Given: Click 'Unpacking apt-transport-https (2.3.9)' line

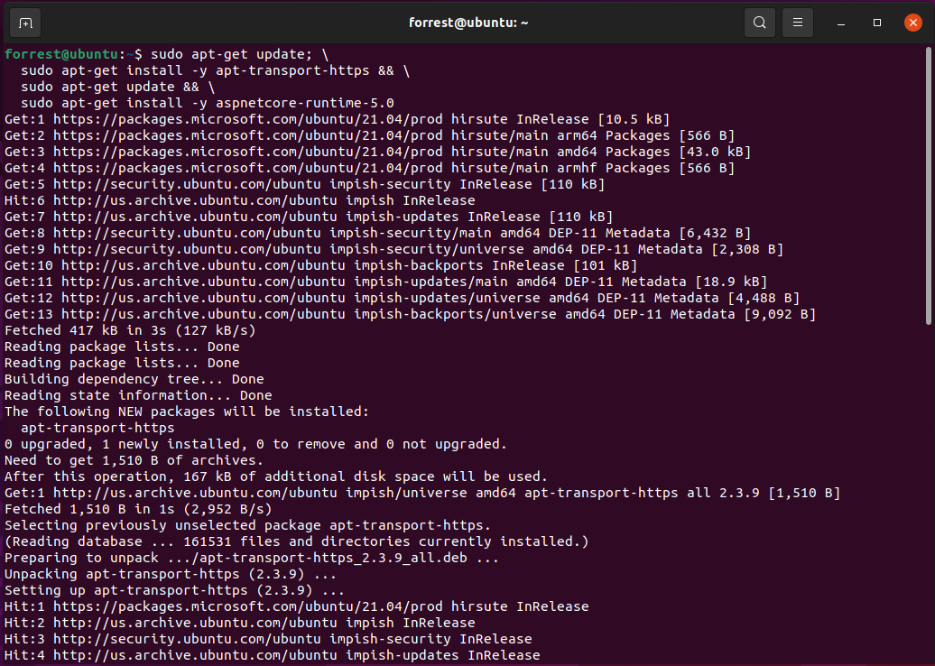Looking at the screenshot, I should click(171, 574).
